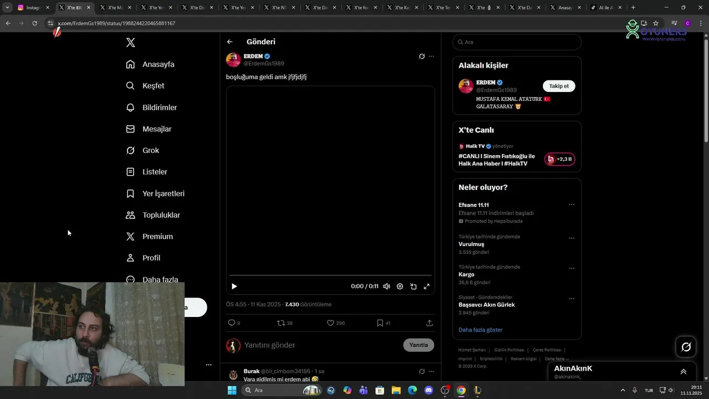Click the +2,3 B listeners badge
Viewport: 709px width, 399px height.
pyautogui.click(x=560, y=159)
